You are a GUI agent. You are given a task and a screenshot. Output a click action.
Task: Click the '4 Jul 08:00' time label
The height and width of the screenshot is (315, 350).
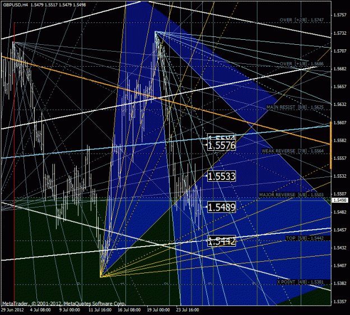coord(40,310)
